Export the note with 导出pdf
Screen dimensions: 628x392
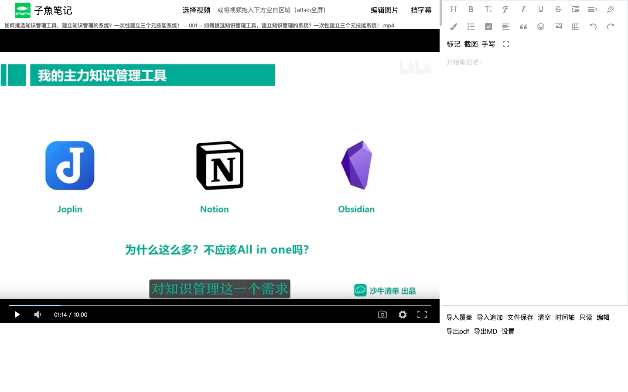click(457, 331)
